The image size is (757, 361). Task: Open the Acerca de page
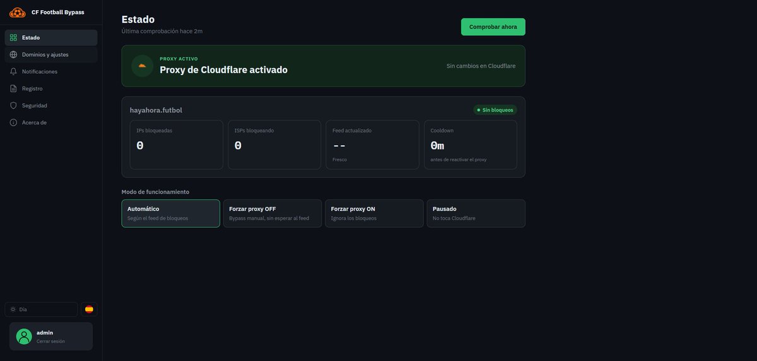tap(51, 122)
